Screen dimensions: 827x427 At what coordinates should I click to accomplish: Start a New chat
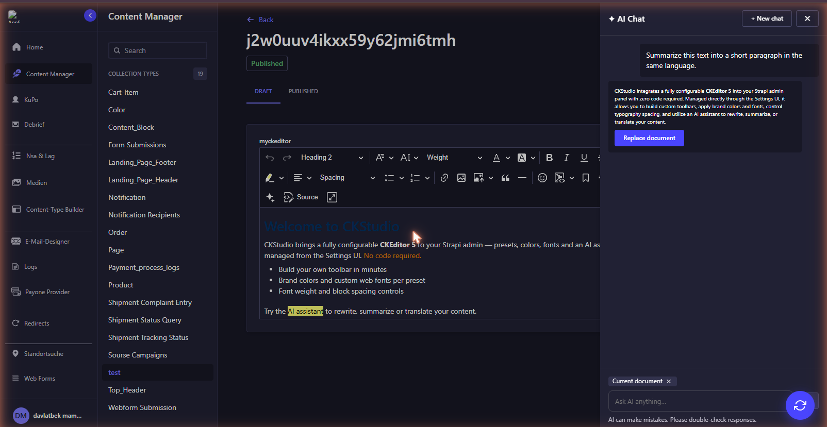(x=767, y=19)
